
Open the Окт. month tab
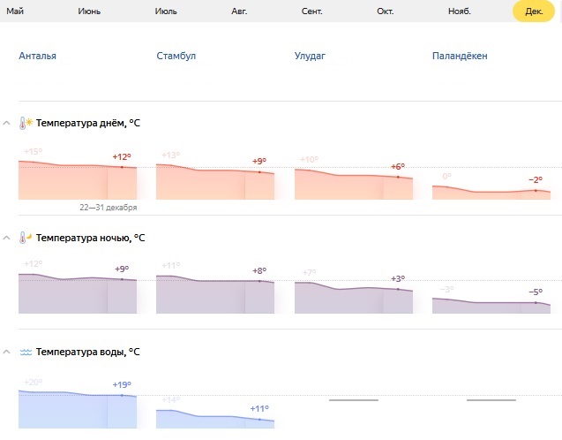[x=386, y=11]
